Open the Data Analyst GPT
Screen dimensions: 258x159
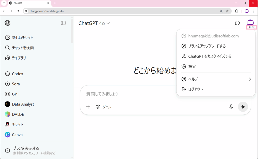19,104
